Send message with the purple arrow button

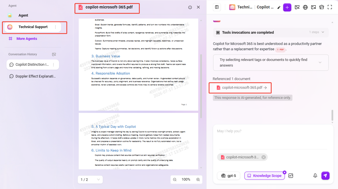click(325, 176)
